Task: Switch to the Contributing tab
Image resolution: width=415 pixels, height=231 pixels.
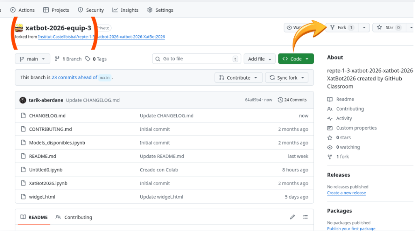Action: [74, 217]
